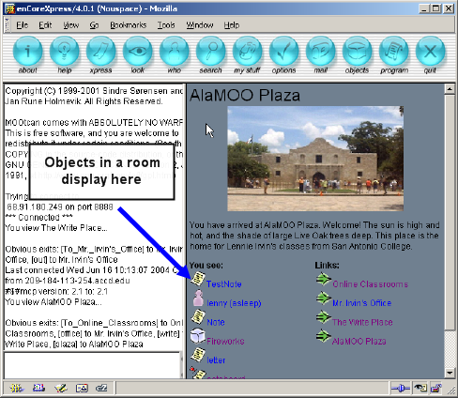Follow the AlaMOO Plaza link
The height and width of the screenshot is (398, 458).
click(x=359, y=341)
